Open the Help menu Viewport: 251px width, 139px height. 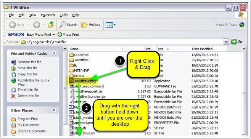pyautogui.click(x=76, y=15)
